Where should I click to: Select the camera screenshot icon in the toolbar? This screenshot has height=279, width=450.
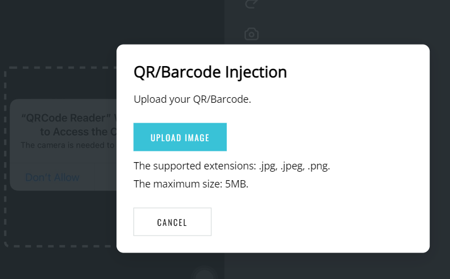coord(252,34)
